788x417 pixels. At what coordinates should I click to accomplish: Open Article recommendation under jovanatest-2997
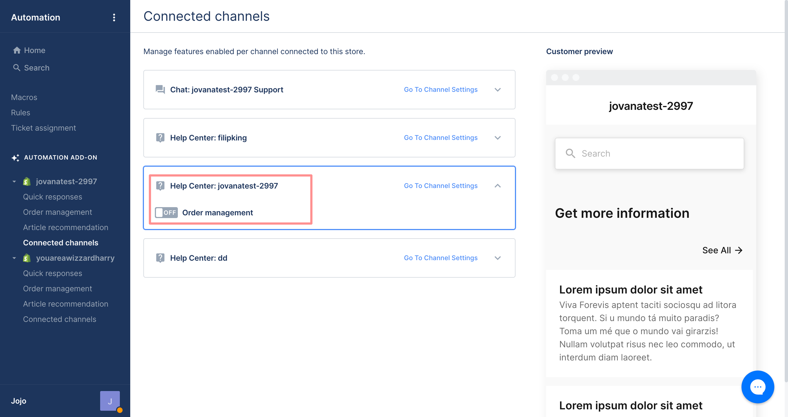point(66,228)
